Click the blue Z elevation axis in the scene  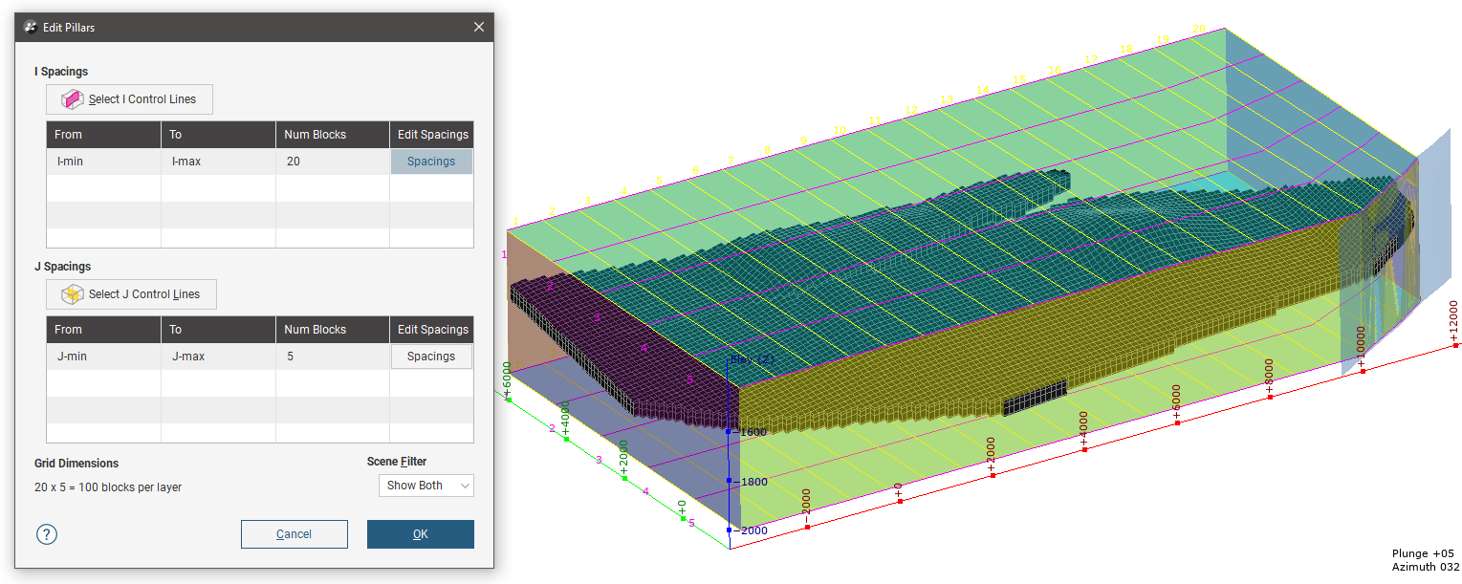tap(729, 478)
